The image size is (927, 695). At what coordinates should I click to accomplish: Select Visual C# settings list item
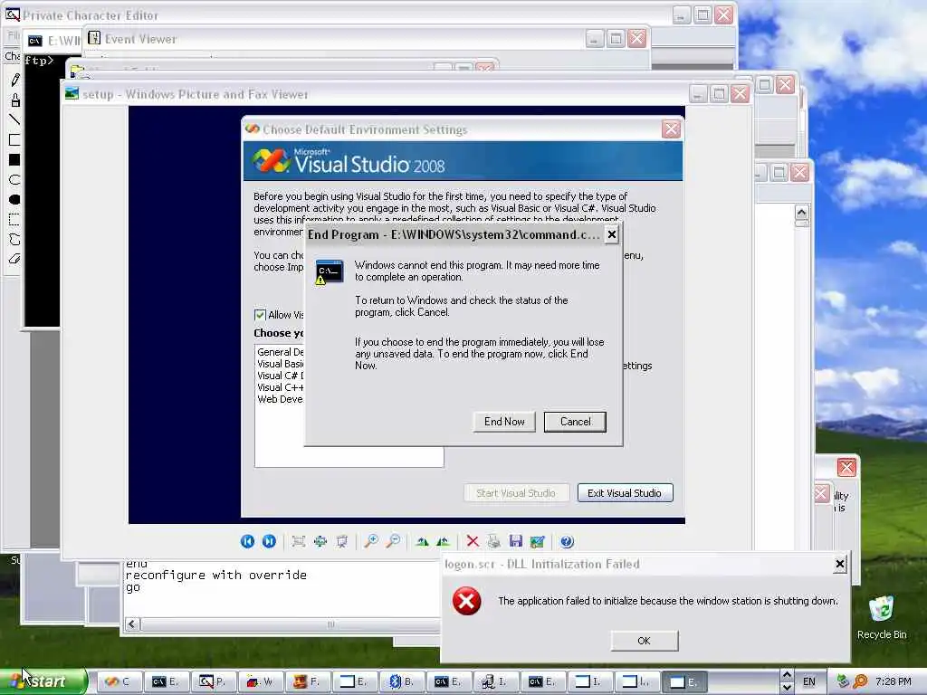tap(281, 376)
